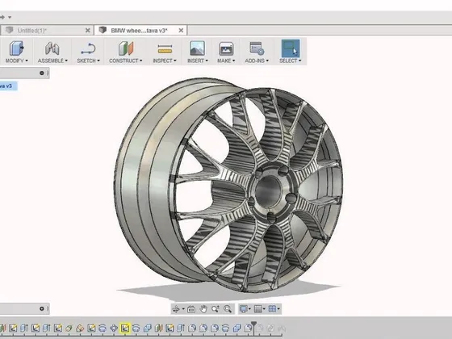The height and width of the screenshot is (339, 452).
Task: Activate the Pan hand tool
Action: pos(203,308)
